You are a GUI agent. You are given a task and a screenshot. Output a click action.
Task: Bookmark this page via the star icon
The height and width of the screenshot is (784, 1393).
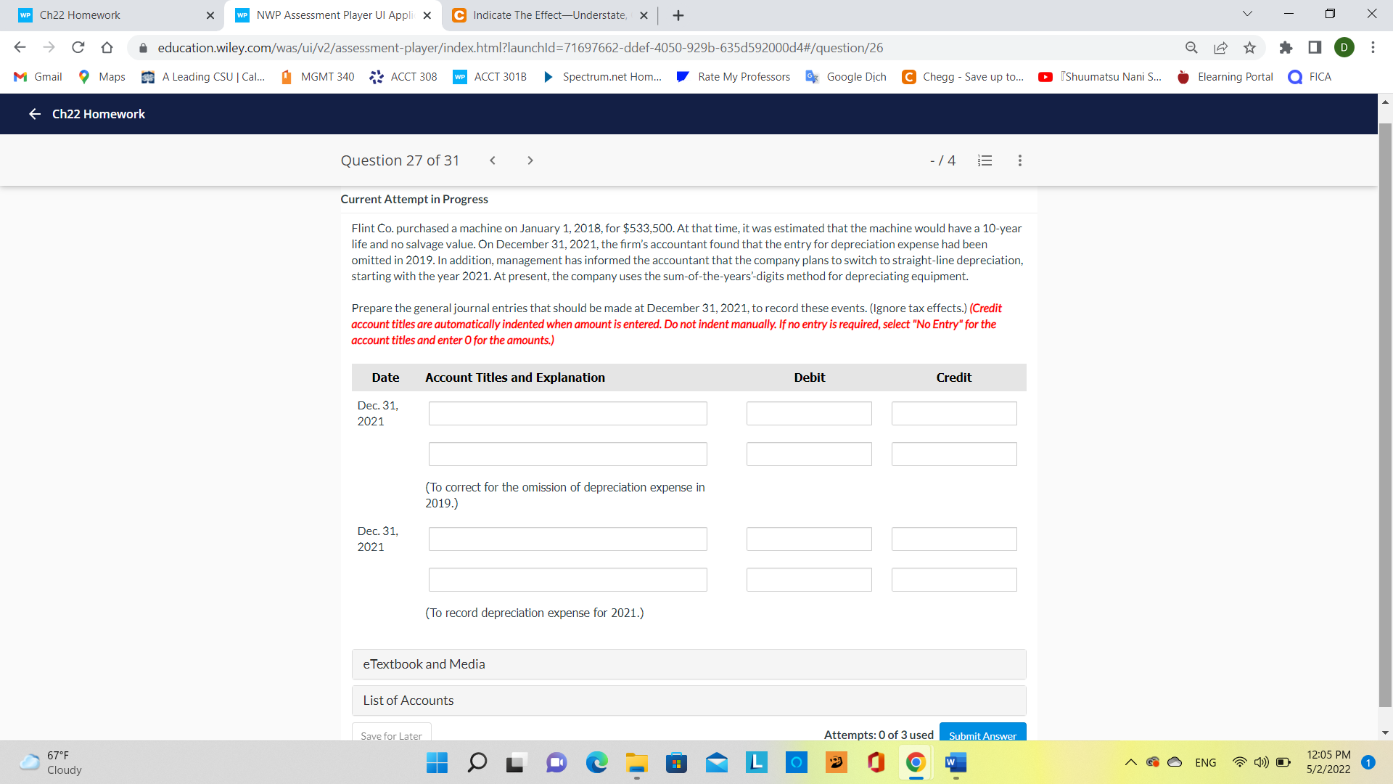[1249, 47]
